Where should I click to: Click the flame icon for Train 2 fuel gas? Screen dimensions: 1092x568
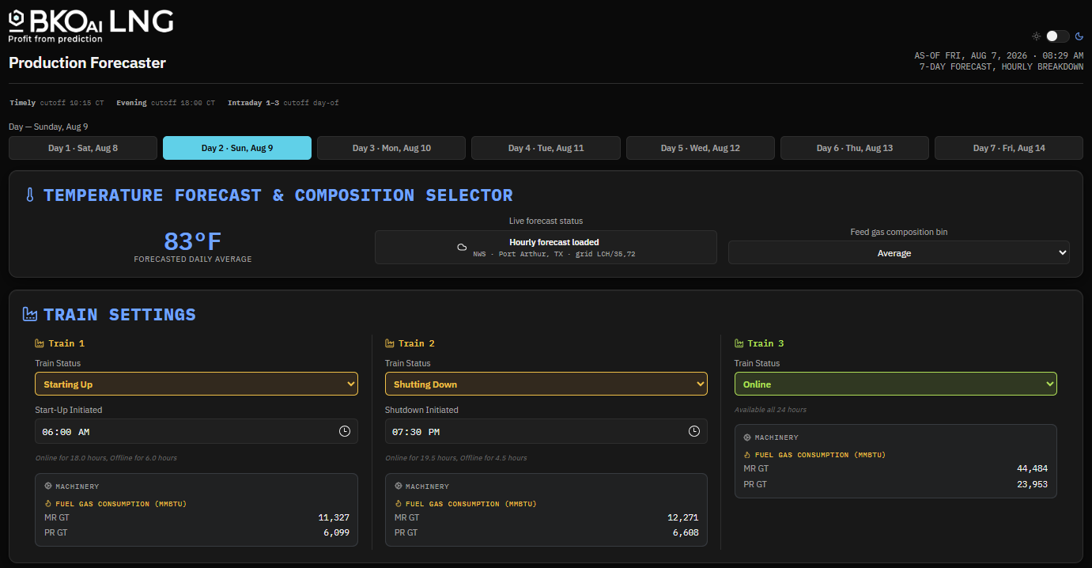[397, 504]
